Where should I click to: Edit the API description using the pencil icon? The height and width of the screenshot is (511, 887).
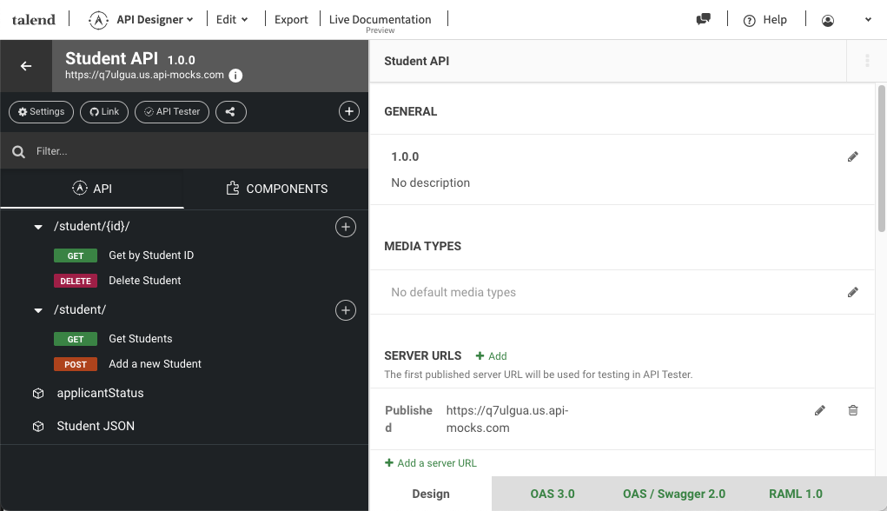click(852, 156)
